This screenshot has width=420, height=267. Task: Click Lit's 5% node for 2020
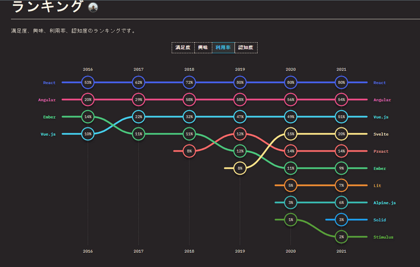291,185
